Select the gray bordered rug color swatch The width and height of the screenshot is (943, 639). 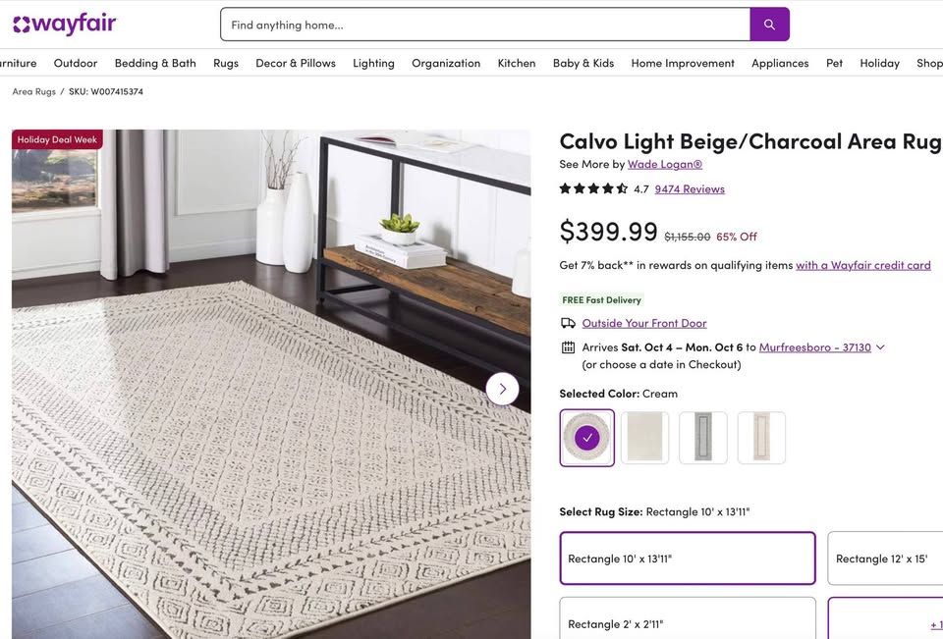tap(703, 438)
